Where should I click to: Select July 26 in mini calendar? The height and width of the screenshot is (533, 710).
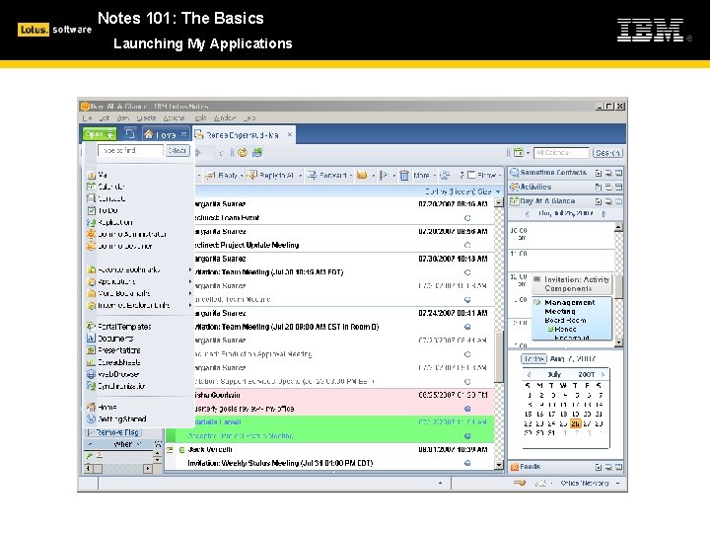pos(575,423)
